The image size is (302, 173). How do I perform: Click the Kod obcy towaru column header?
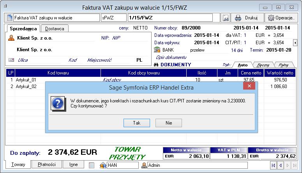click(x=144, y=73)
